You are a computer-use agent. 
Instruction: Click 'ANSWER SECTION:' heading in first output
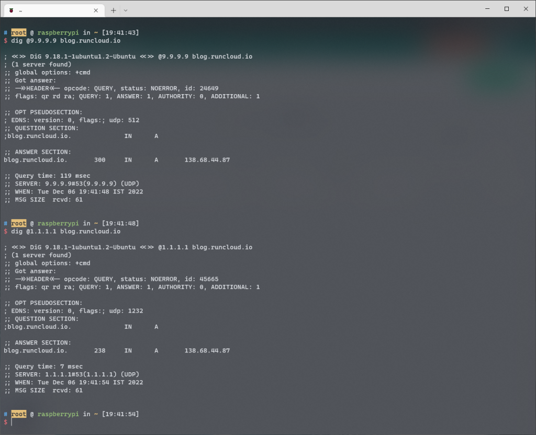[x=43, y=152]
